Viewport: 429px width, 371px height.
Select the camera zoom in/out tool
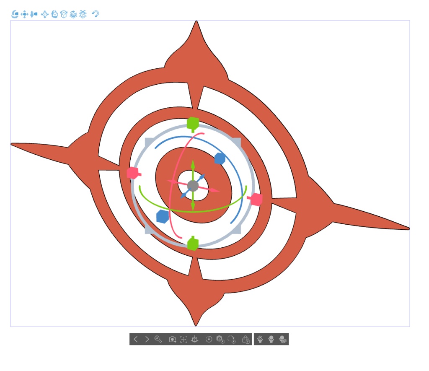coord(34,14)
